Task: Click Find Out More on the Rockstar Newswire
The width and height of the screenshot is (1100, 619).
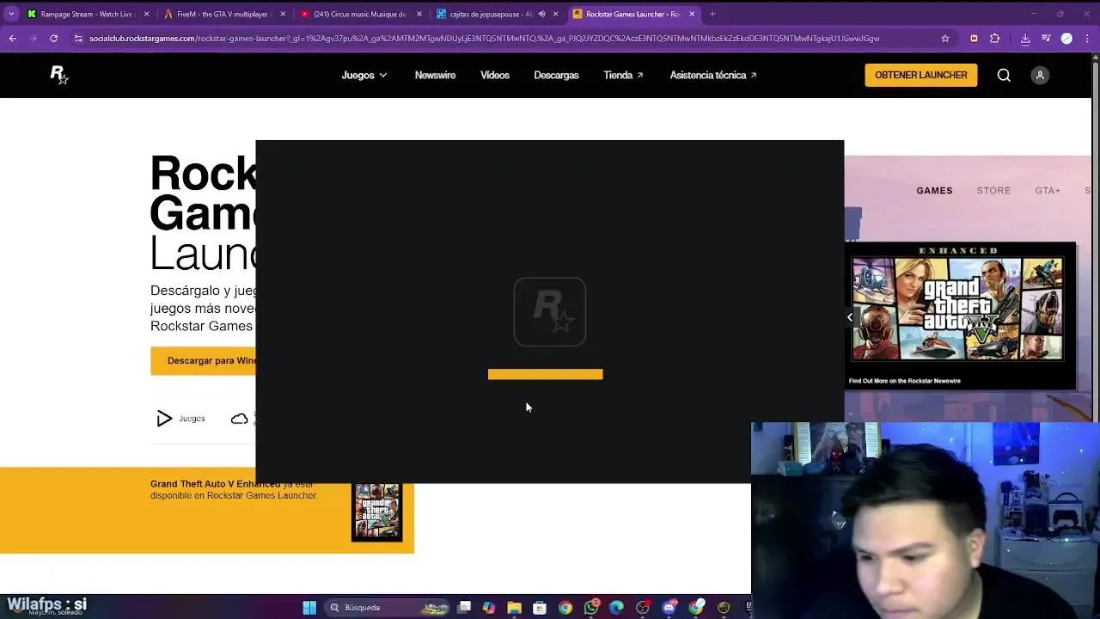Action: click(x=905, y=381)
